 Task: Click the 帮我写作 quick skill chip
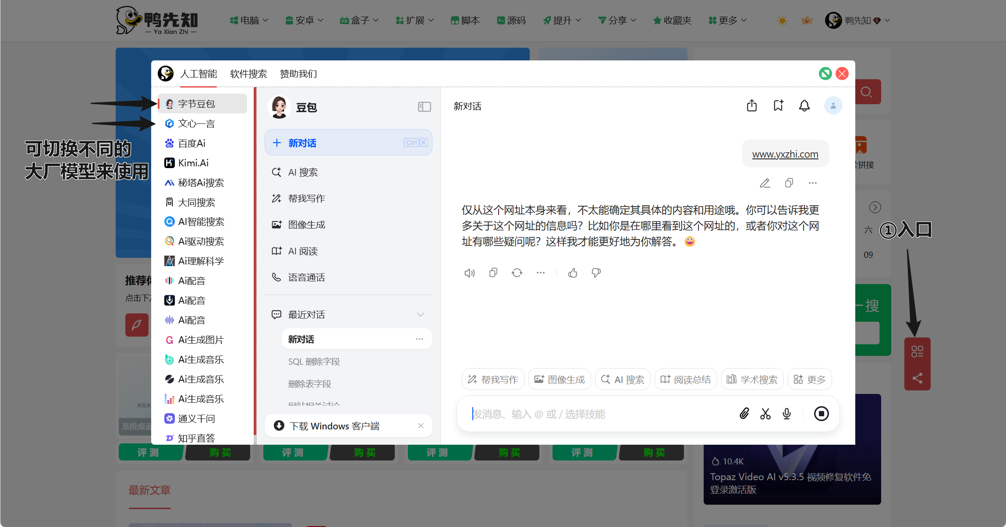(493, 379)
